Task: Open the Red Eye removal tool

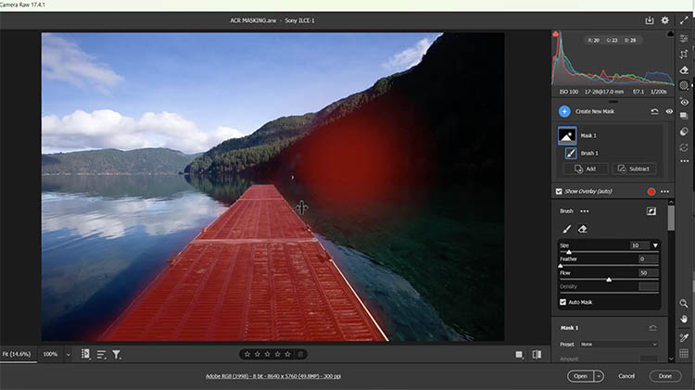Action: (684, 101)
